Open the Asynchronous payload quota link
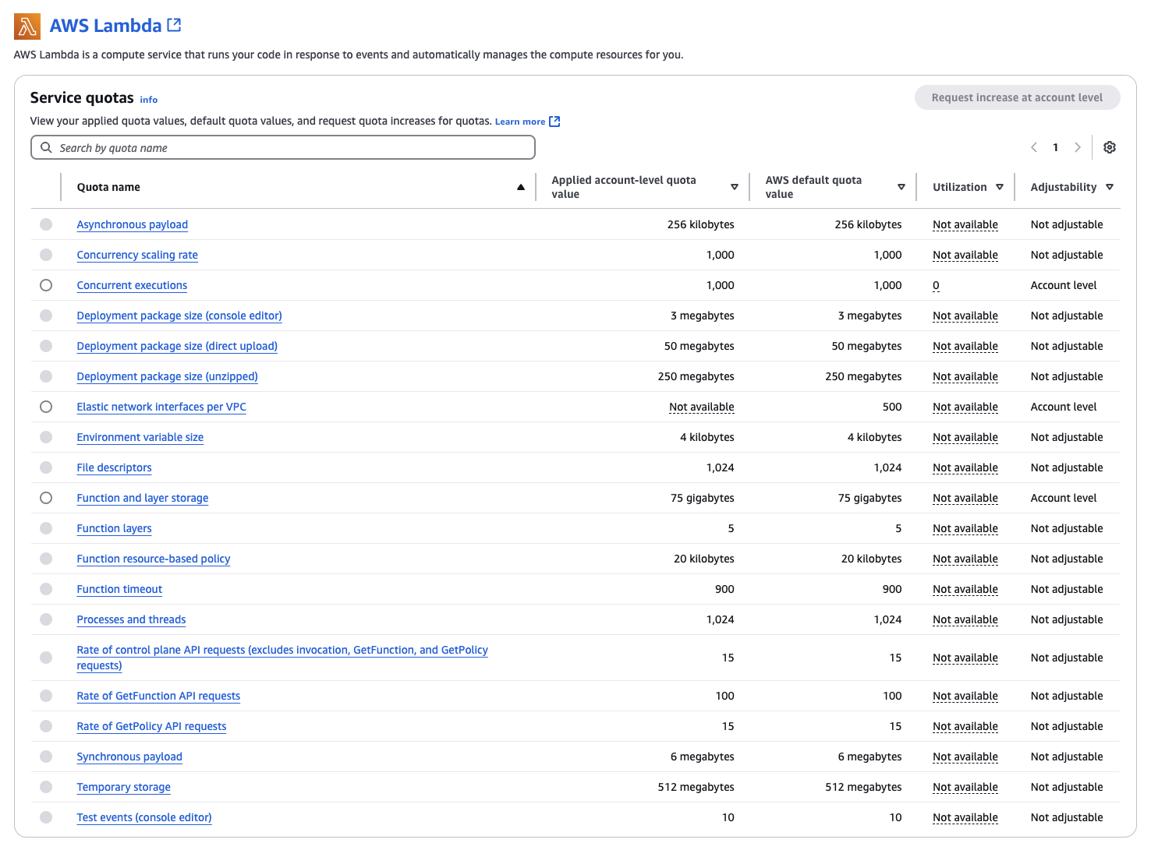Viewport: 1151px width, 850px height. (133, 224)
